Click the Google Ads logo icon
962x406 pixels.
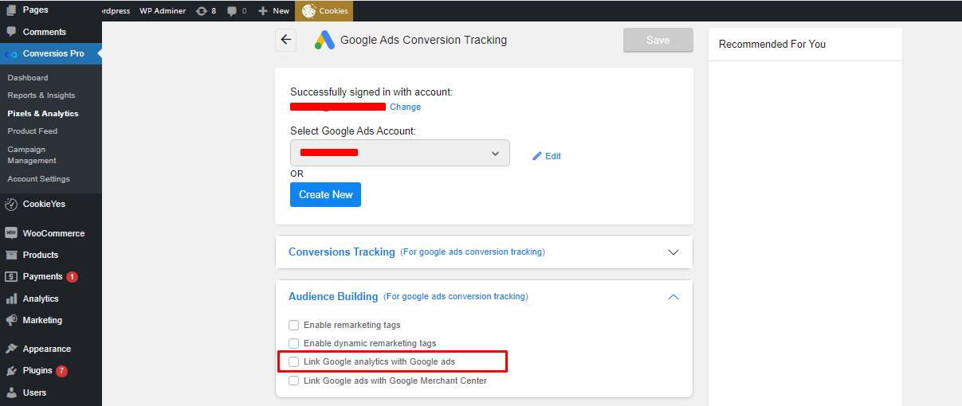[x=324, y=40]
